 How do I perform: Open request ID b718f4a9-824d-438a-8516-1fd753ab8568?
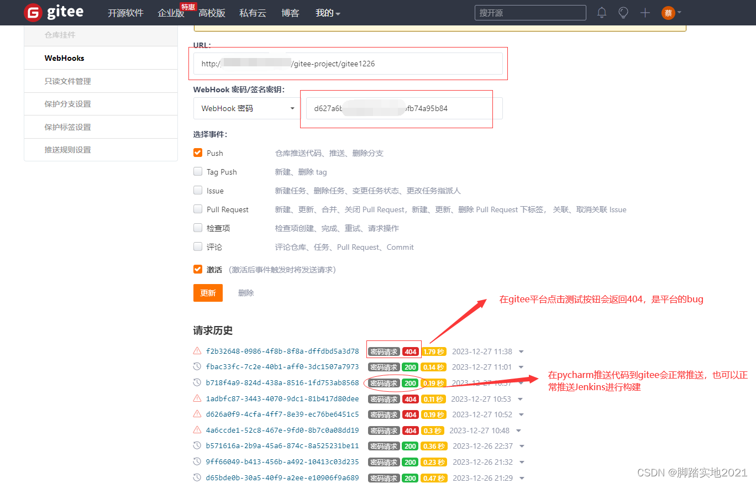(282, 382)
